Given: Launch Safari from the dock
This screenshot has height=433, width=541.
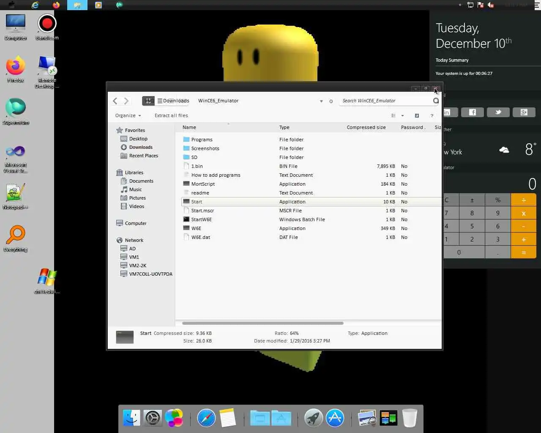Looking at the screenshot, I should click(x=206, y=418).
